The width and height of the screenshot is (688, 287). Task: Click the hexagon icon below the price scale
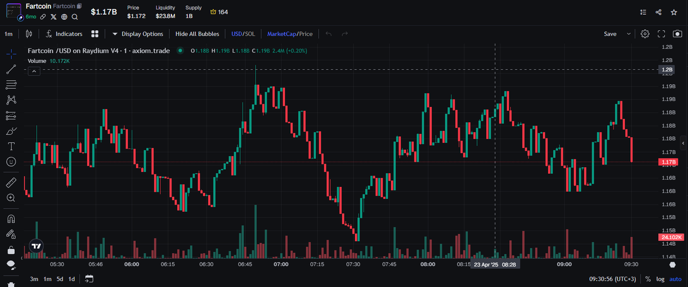pyautogui.click(x=673, y=265)
